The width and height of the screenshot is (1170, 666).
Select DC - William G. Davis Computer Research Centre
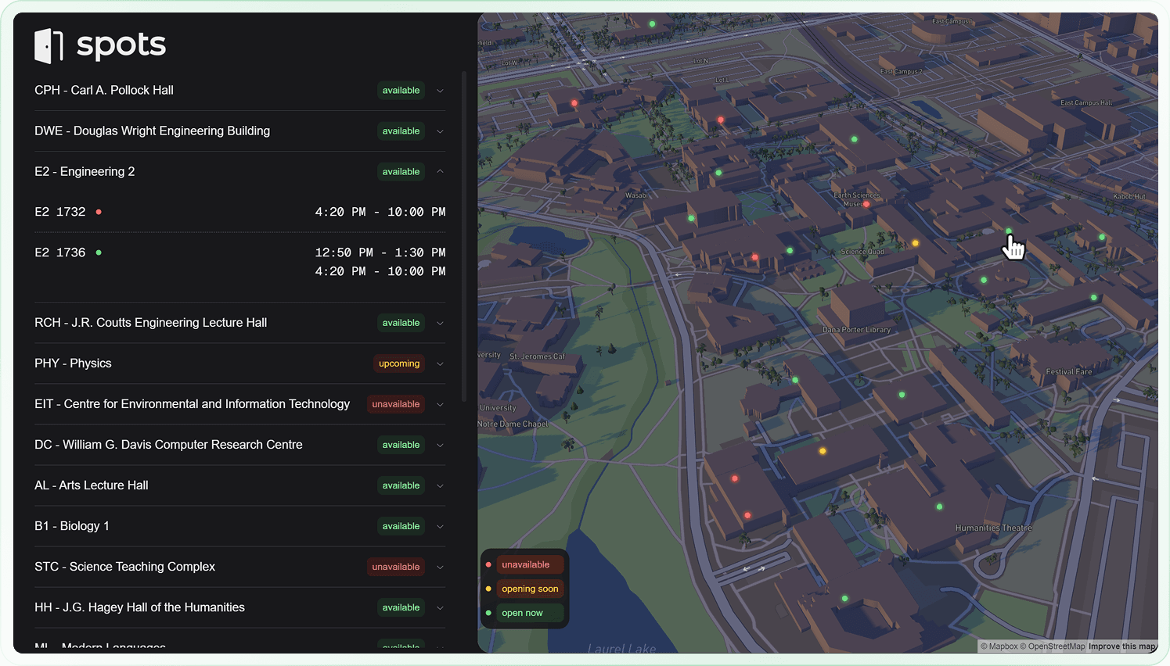coord(168,445)
